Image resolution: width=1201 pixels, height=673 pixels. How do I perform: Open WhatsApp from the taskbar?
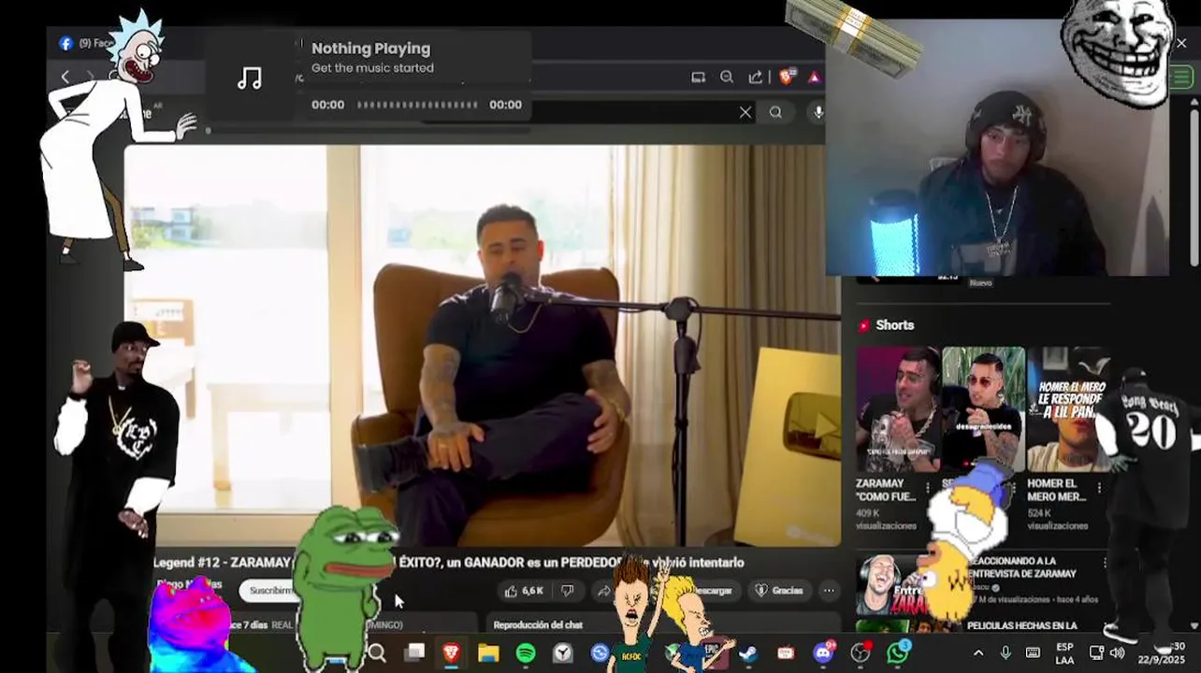click(898, 652)
